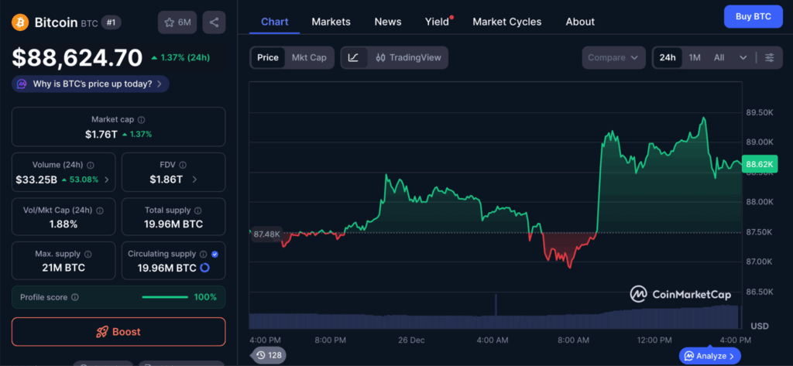Open "Why is BTC's price up today?"
The height and width of the screenshot is (366, 793).
tap(91, 84)
